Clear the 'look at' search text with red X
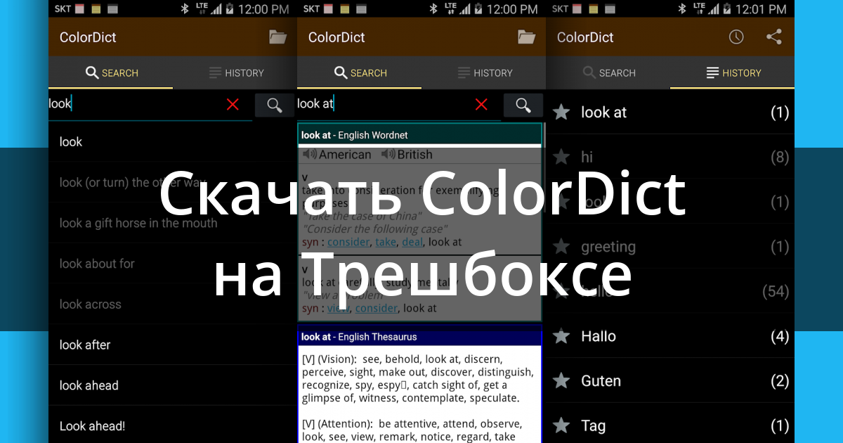 481,105
